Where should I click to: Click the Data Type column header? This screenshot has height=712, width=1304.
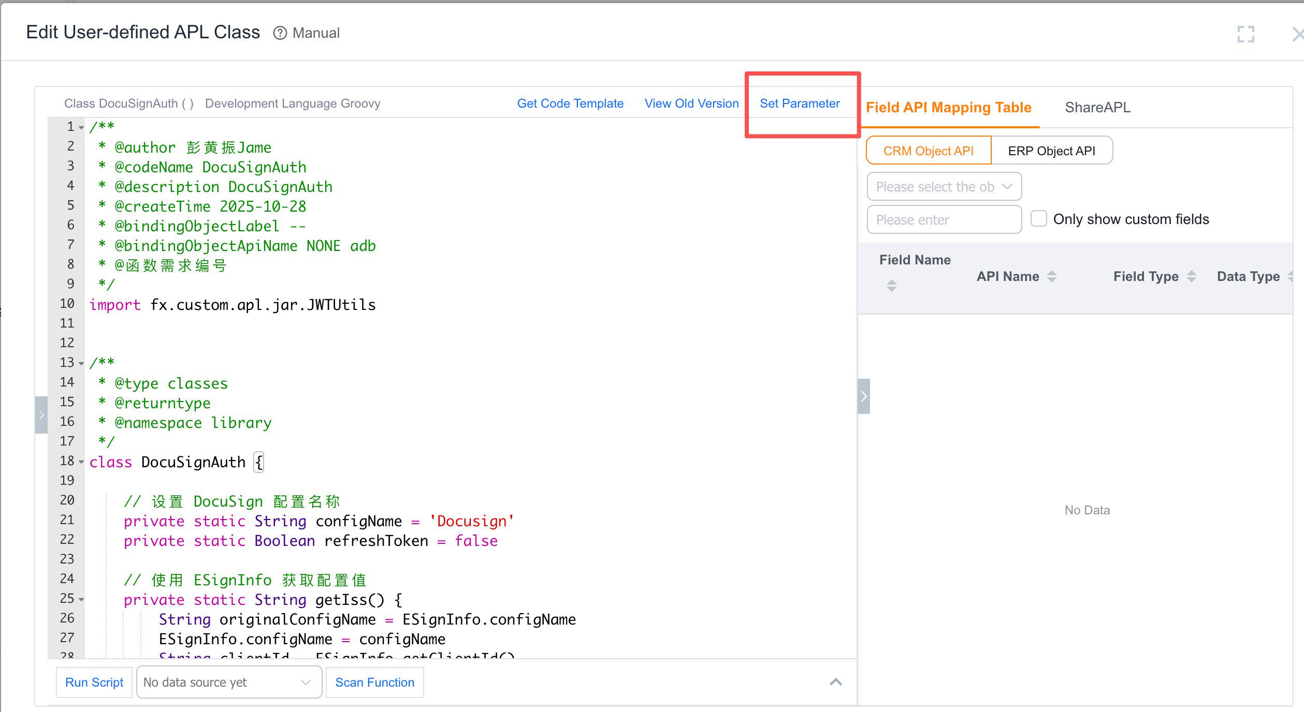point(1248,276)
